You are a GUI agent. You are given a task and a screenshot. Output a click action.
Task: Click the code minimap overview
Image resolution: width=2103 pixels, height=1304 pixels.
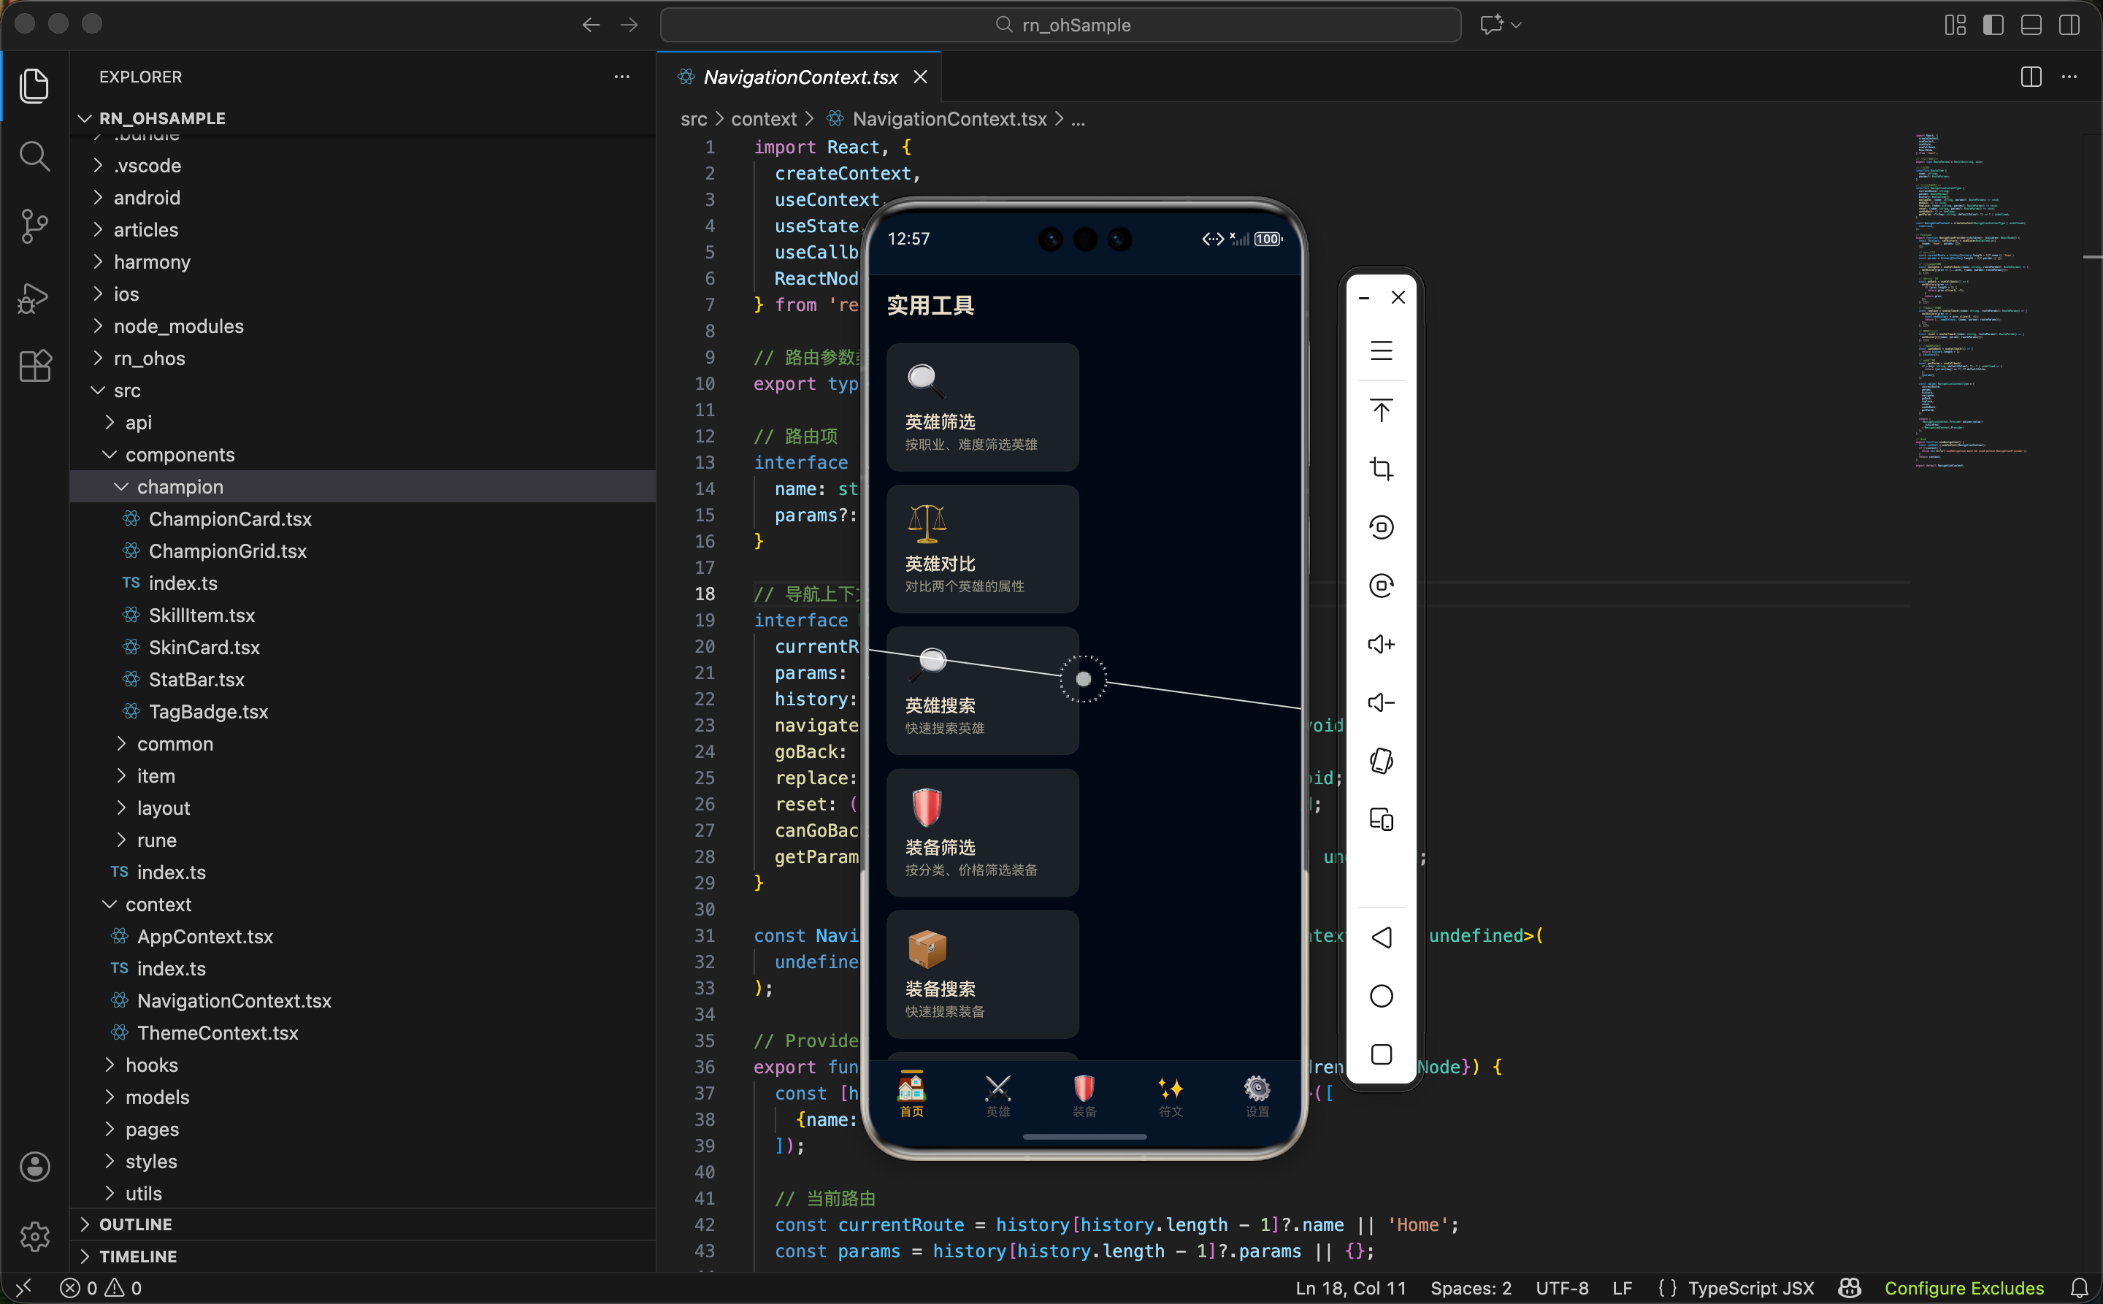coord(1975,302)
